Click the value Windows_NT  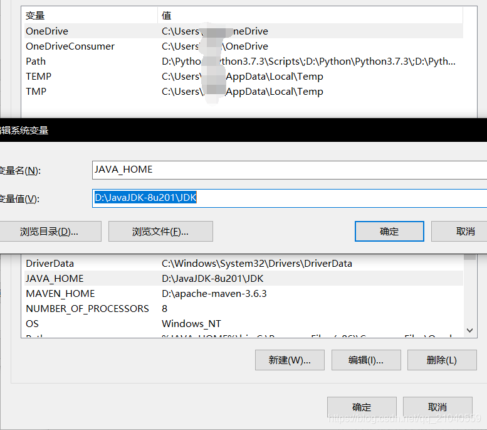click(x=191, y=324)
